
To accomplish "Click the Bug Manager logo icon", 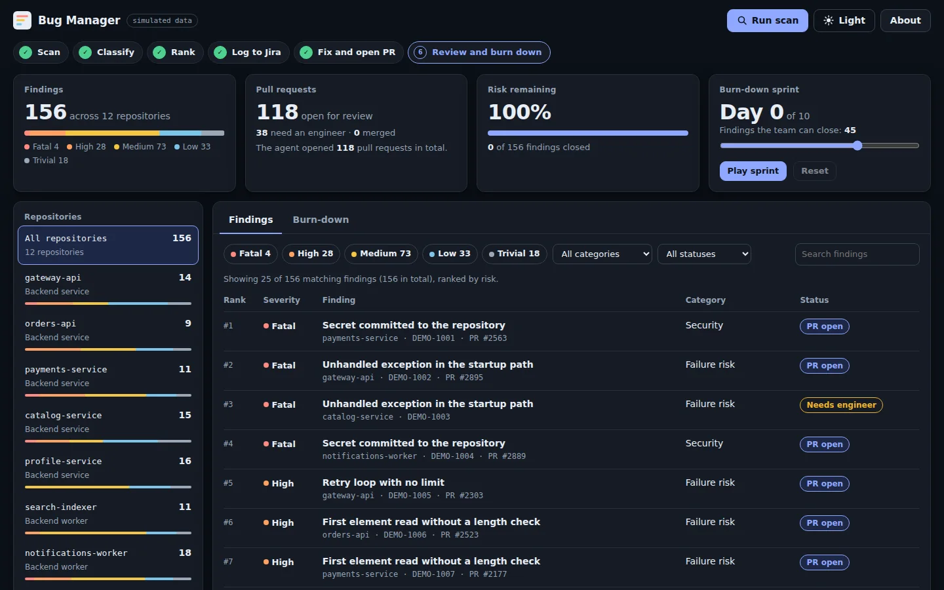I will pyautogui.click(x=22, y=20).
